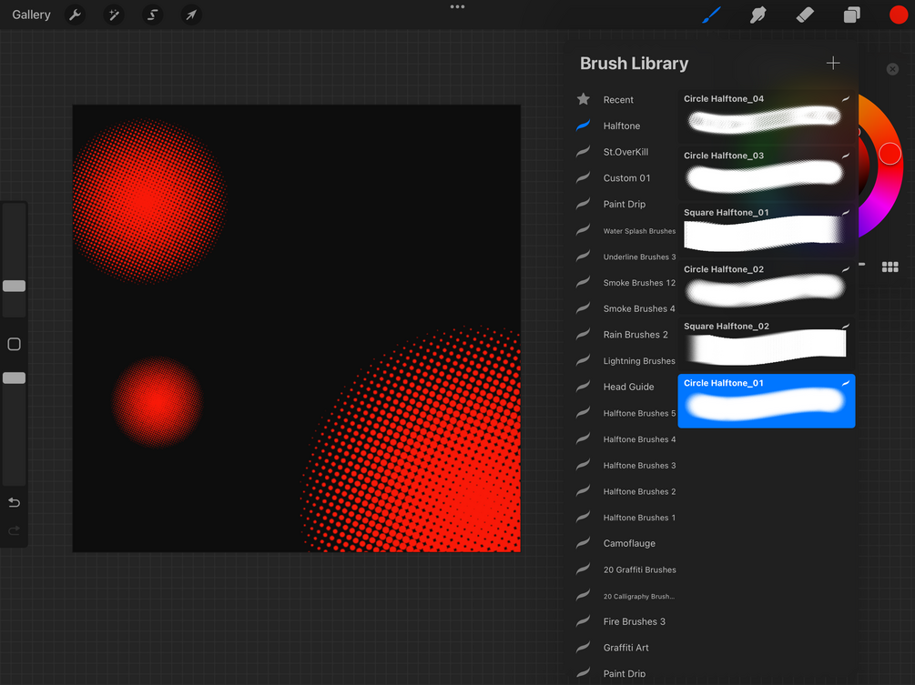Select the Eraser tool

[x=805, y=15]
